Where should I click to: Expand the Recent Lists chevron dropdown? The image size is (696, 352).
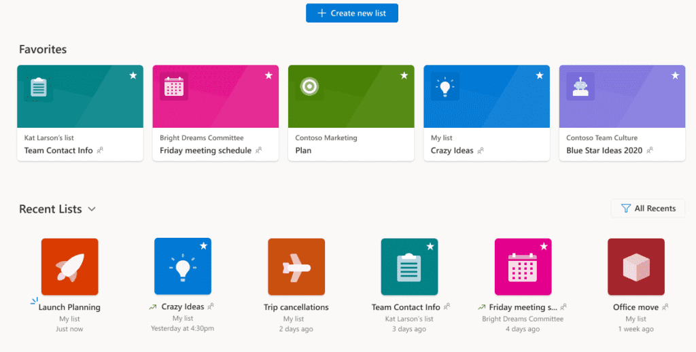click(92, 209)
